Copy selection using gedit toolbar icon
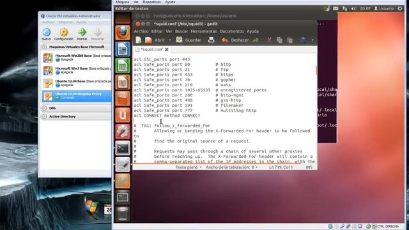The width and height of the screenshot is (409, 230). point(279,40)
